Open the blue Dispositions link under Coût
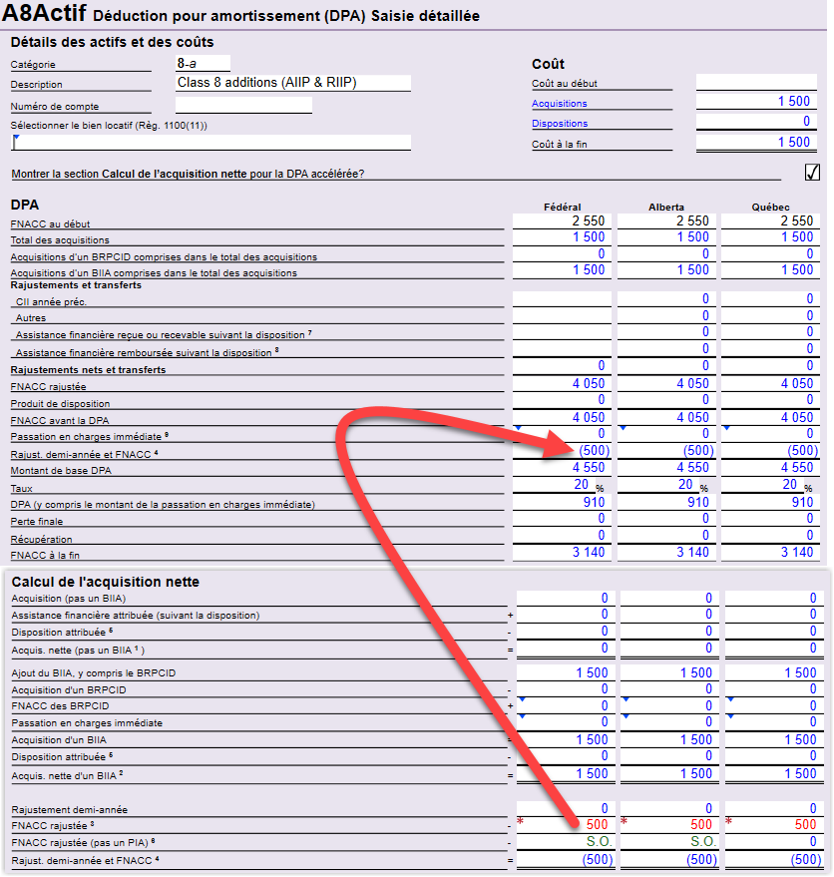Image resolution: width=834 pixels, height=877 pixels. click(x=559, y=124)
